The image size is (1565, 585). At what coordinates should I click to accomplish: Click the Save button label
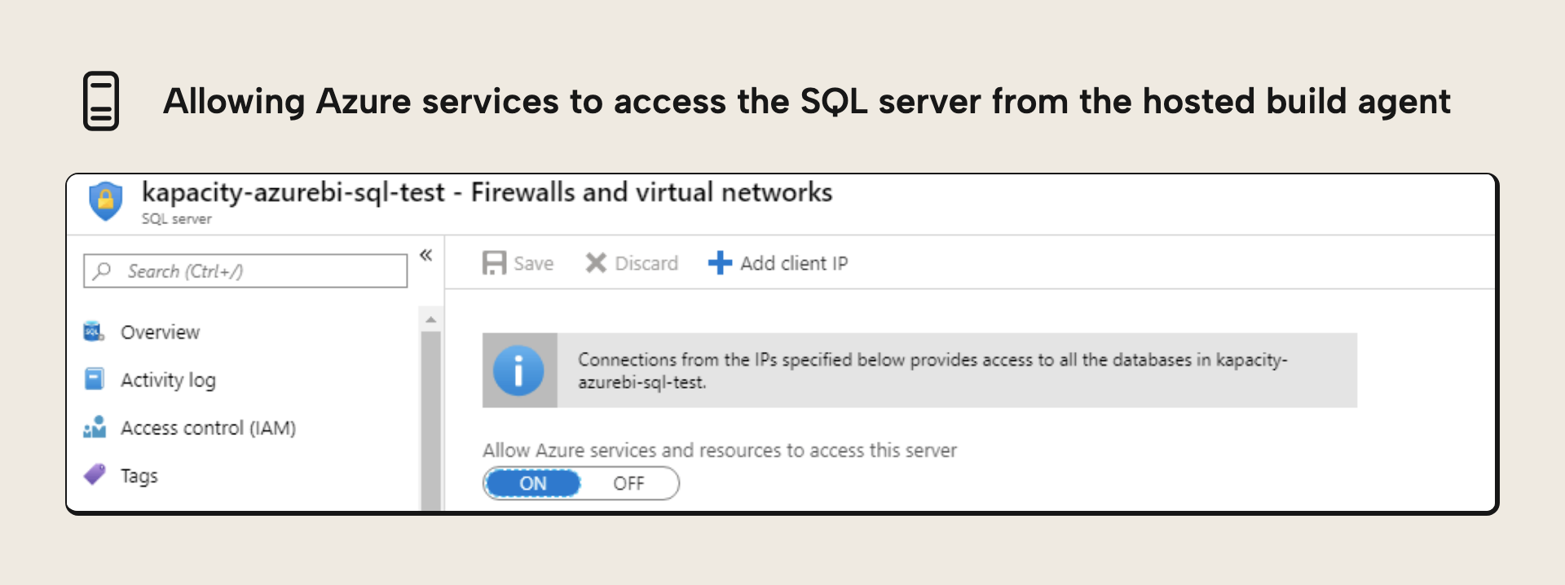click(x=533, y=263)
